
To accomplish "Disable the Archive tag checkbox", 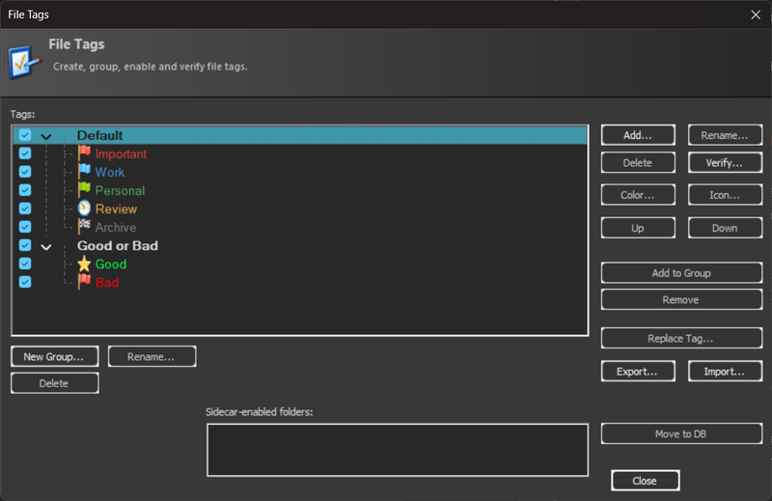I will [x=25, y=227].
